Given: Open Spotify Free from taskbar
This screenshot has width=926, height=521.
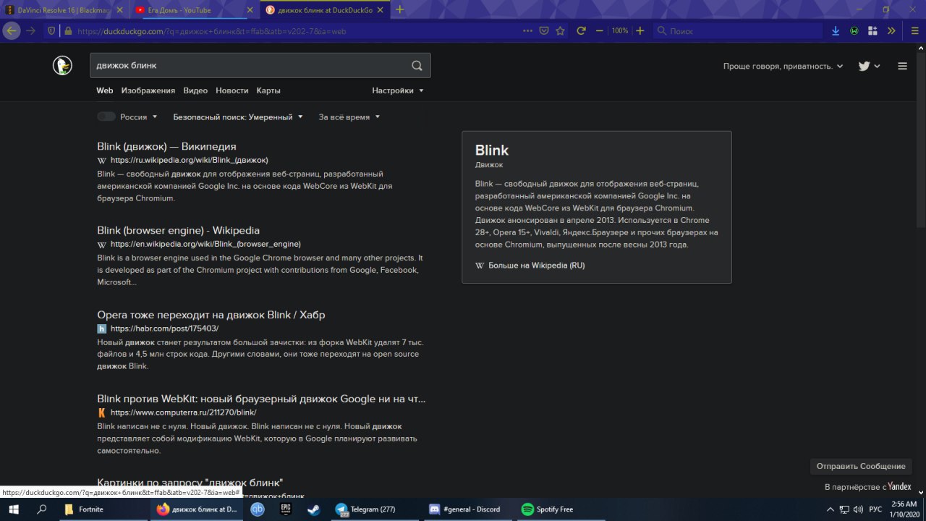Looking at the screenshot, I should click(560, 509).
